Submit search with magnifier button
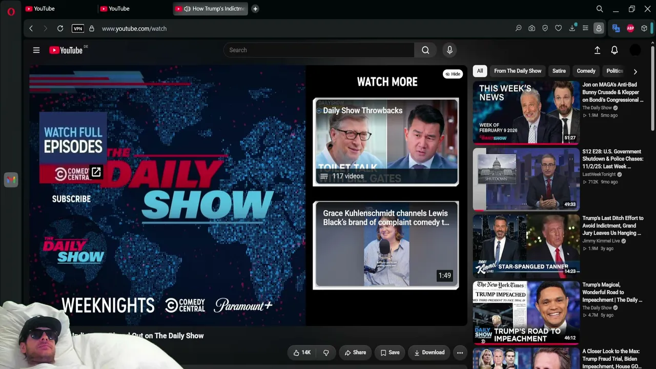 click(x=425, y=50)
